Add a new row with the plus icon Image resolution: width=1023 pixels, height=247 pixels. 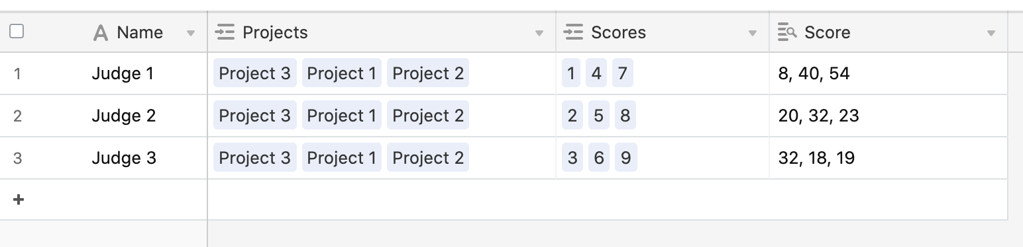19,199
